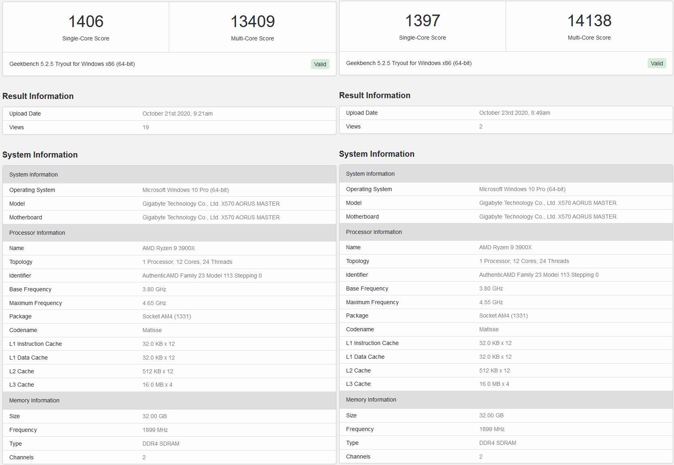Click the 13409 Multi-Core Score value

[253, 21]
